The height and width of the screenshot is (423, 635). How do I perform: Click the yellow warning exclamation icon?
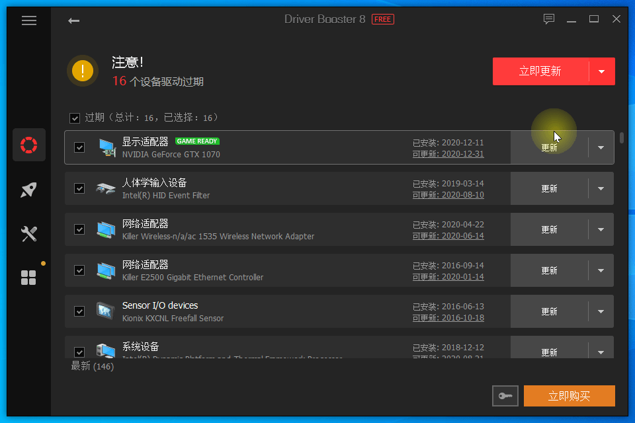83,71
